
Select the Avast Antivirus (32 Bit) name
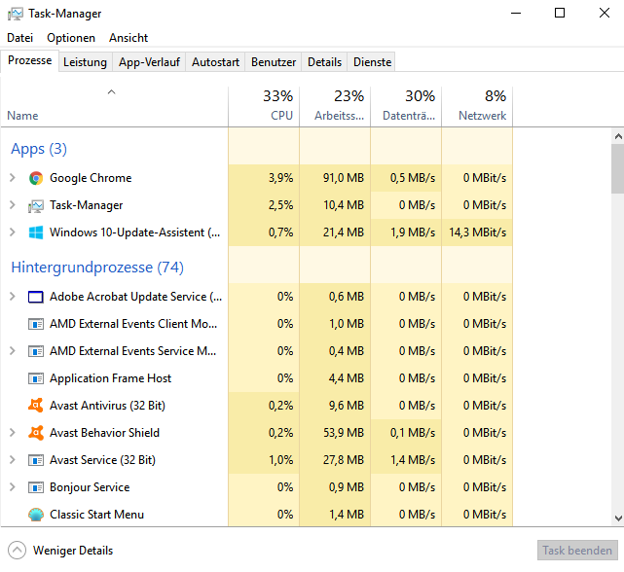(x=107, y=406)
